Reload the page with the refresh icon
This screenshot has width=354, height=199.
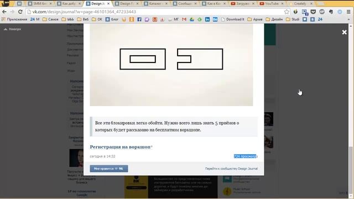[20, 12]
